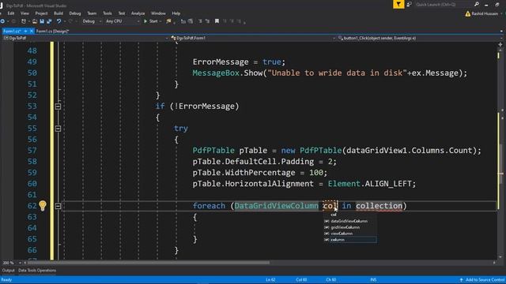The width and height of the screenshot is (506, 284).
Task: Click the Save All toolbar icon
Action: pyautogui.click(x=49, y=21)
